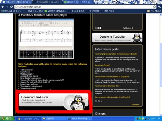
Task: Click the browser back arrow
Action: [x=3, y=7]
